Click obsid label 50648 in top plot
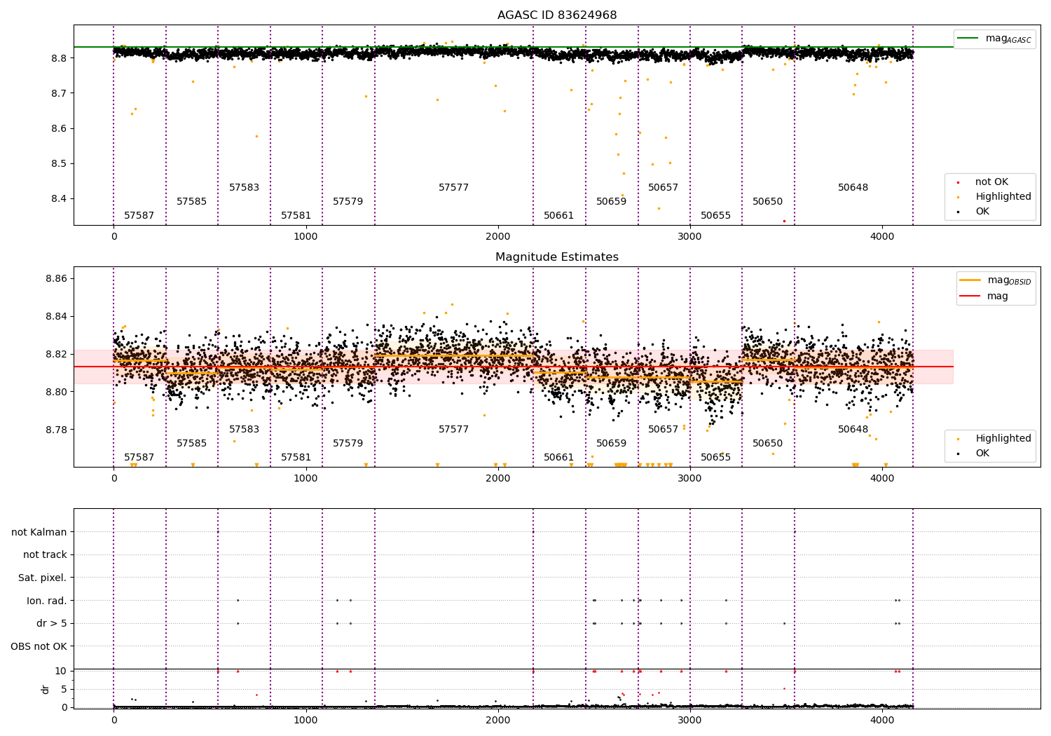This screenshot has width=1051, height=736. [x=853, y=188]
